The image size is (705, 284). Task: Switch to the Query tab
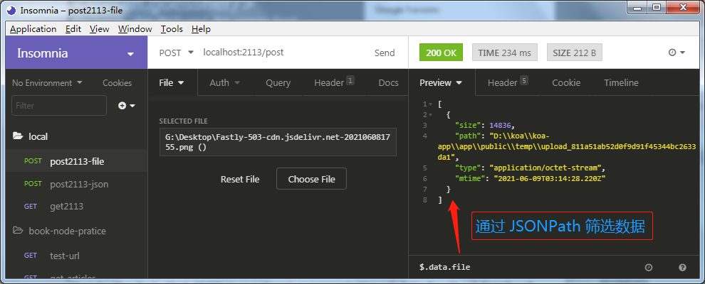(278, 83)
